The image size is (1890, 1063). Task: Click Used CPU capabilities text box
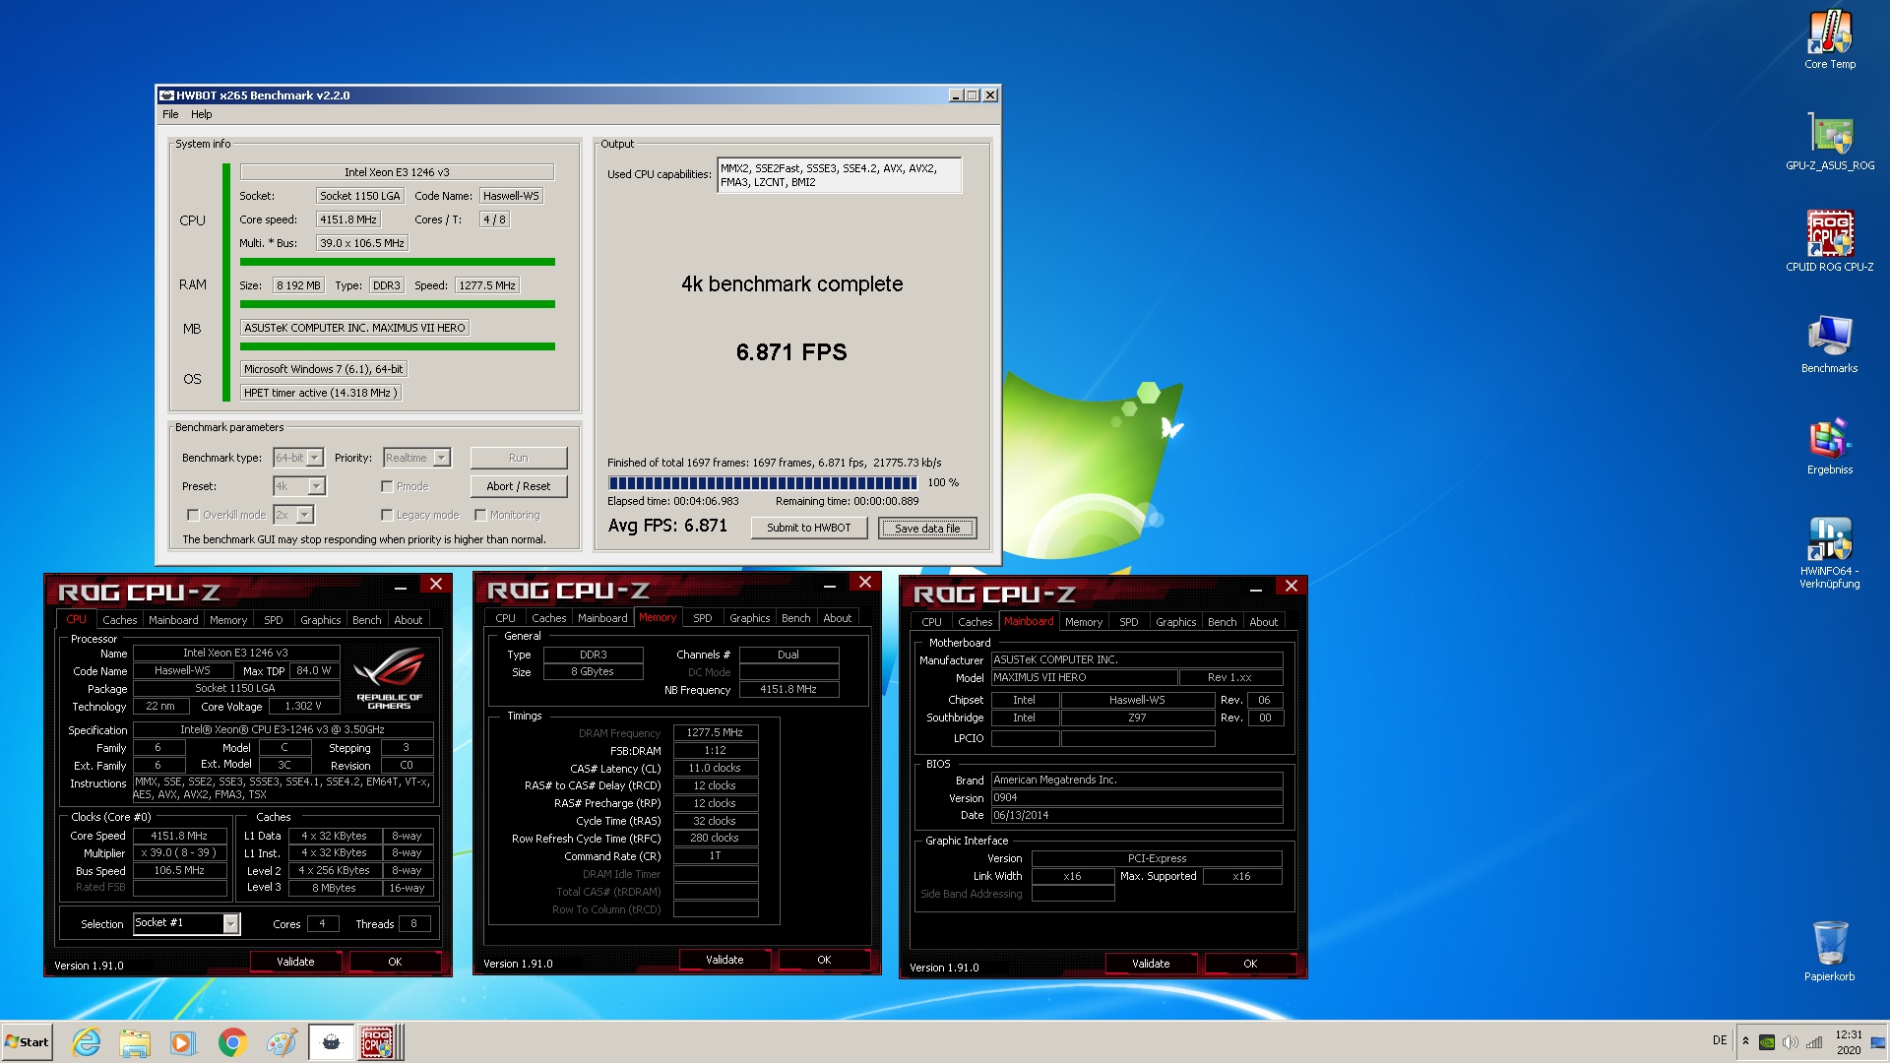coord(839,175)
